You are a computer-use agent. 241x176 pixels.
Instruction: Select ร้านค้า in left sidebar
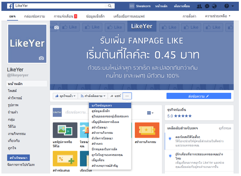point(13,112)
